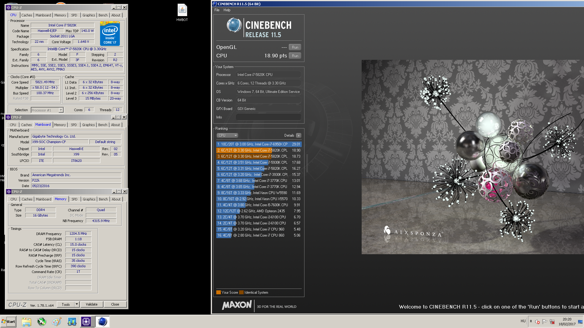Show hidden tray icons via chevron
This screenshot has height=328, width=584.
click(531, 321)
